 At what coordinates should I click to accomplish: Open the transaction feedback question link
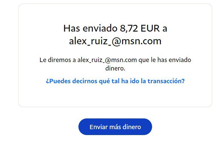[115, 81]
